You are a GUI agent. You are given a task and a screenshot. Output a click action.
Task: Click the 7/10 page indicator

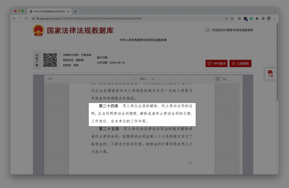click(x=50, y=79)
